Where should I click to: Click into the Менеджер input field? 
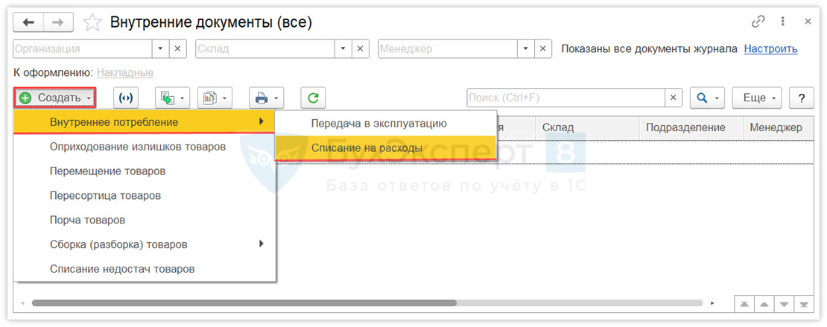(x=449, y=48)
